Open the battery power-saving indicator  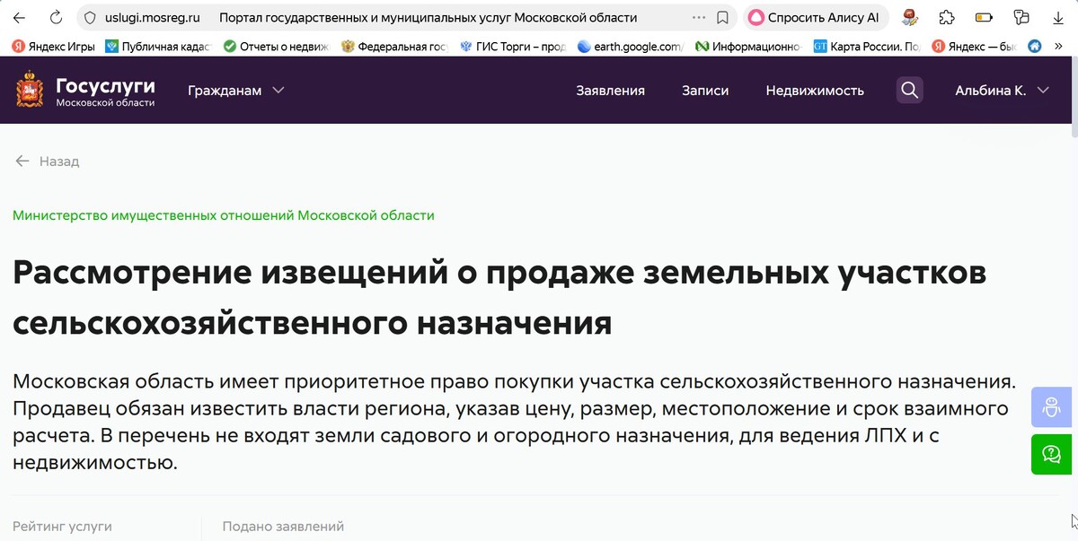click(x=985, y=17)
